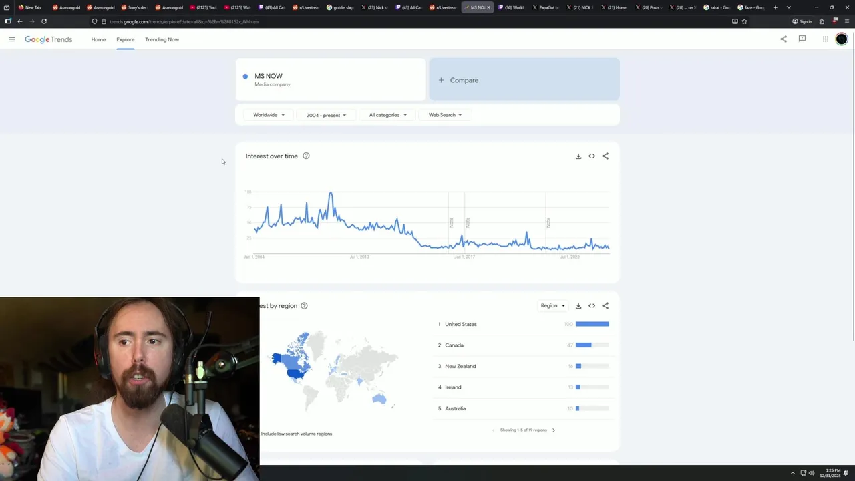Viewport: 855px width, 481px height.
Task: Click the blue MS NOW color dot
Action: 245,76
